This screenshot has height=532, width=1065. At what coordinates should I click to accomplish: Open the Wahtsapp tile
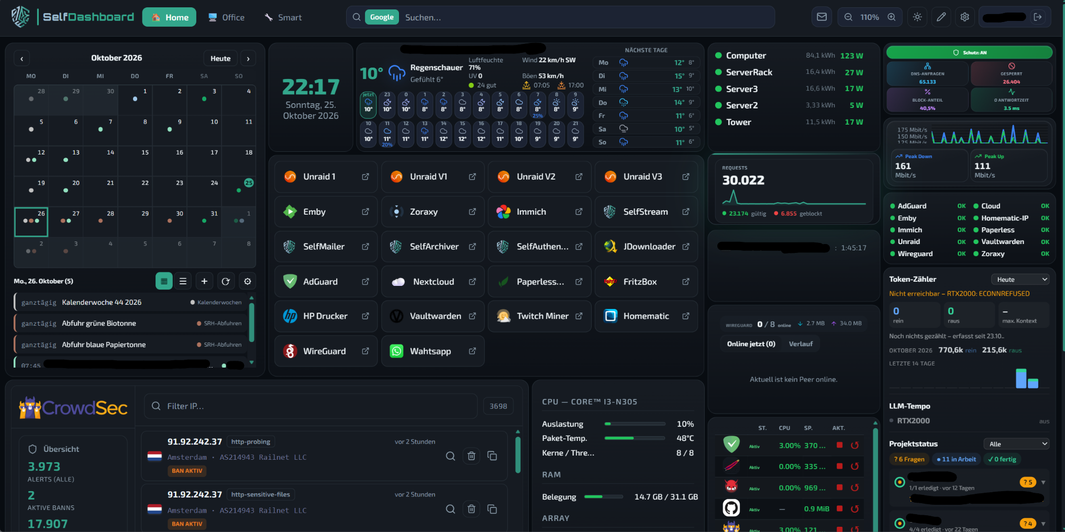(432, 351)
